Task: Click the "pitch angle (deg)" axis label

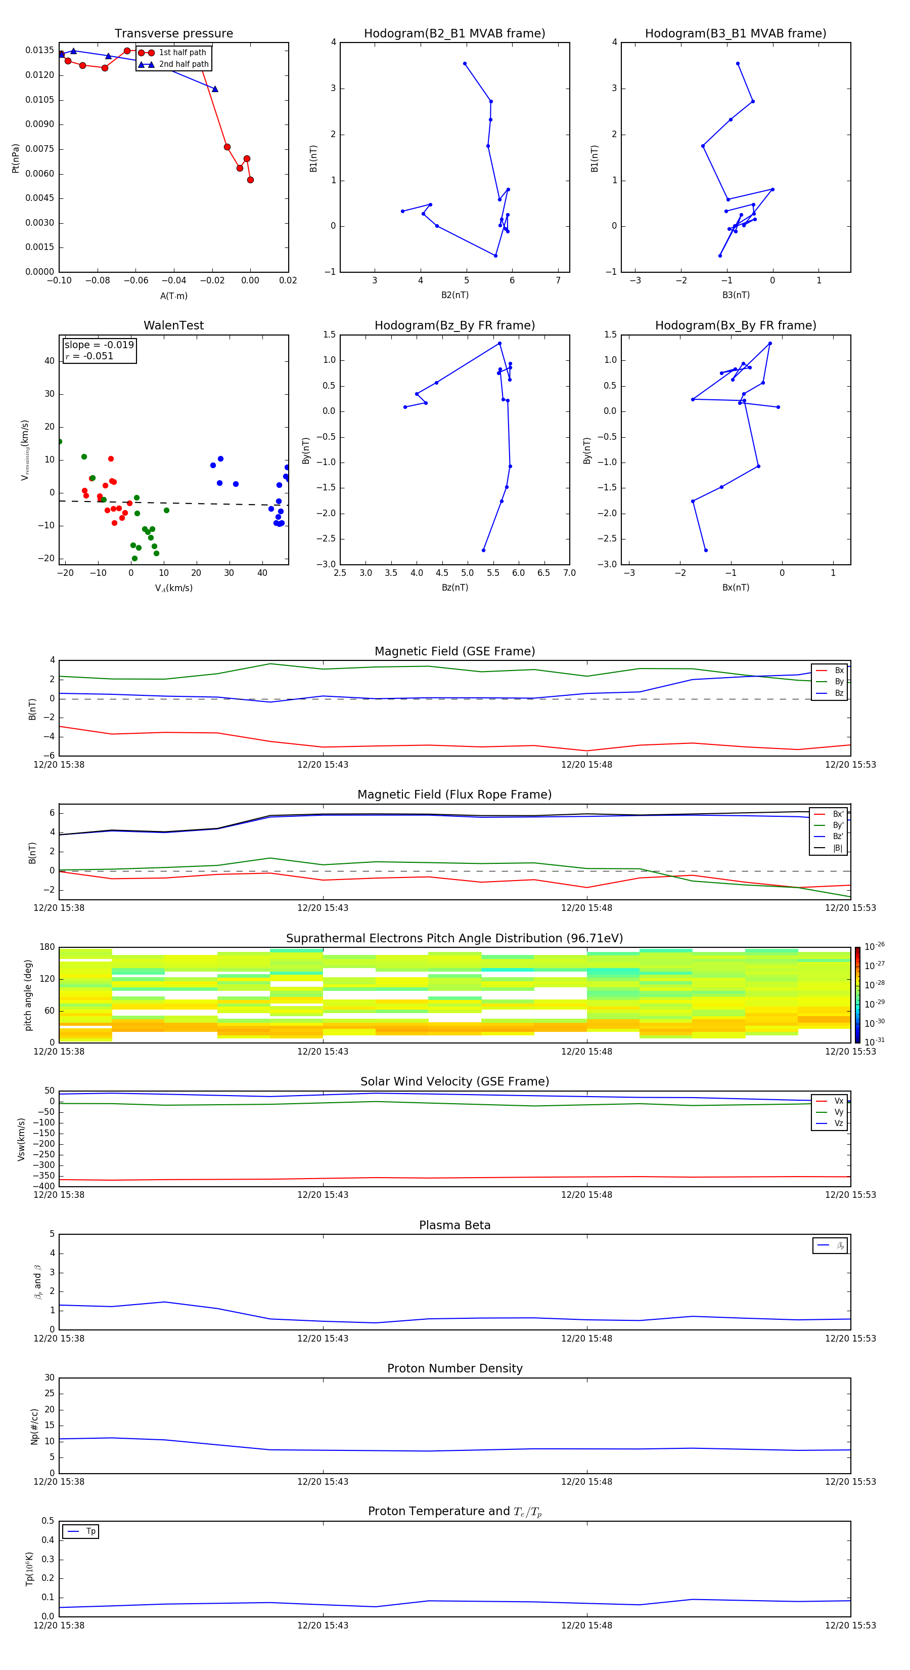Action: [28, 995]
